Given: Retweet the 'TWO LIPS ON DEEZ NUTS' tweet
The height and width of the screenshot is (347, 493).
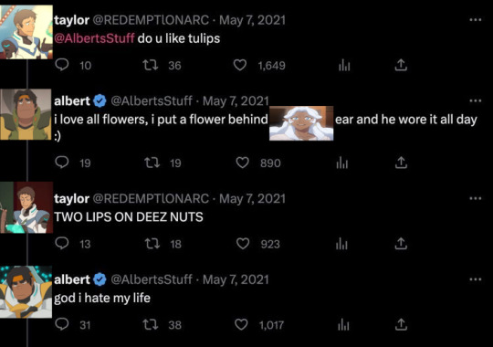Looking at the screenshot, I should pos(152,244).
